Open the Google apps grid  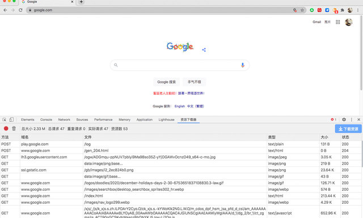(x=338, y=22)
